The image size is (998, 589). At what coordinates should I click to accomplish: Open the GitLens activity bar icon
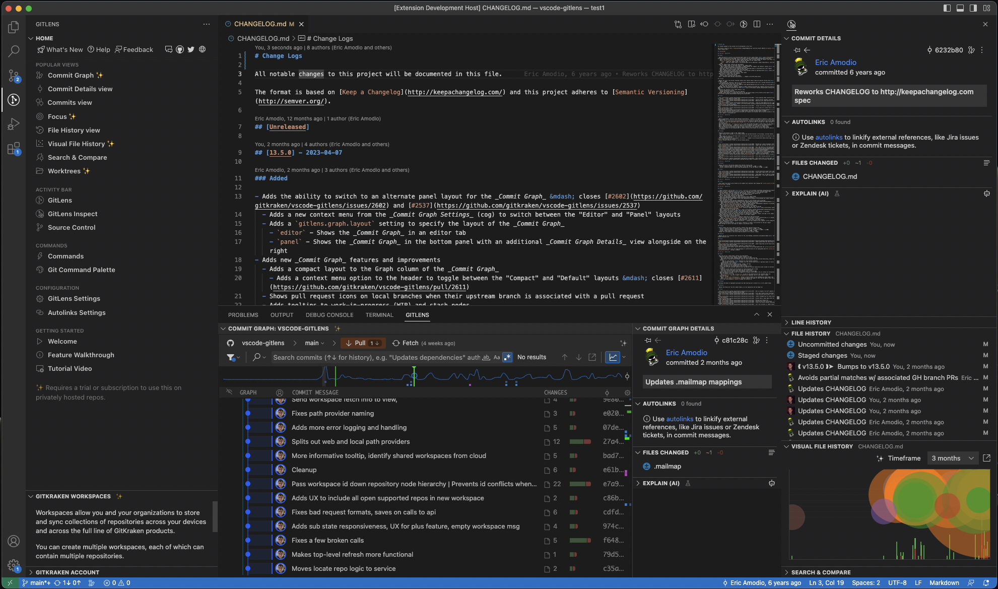[14, 100]
